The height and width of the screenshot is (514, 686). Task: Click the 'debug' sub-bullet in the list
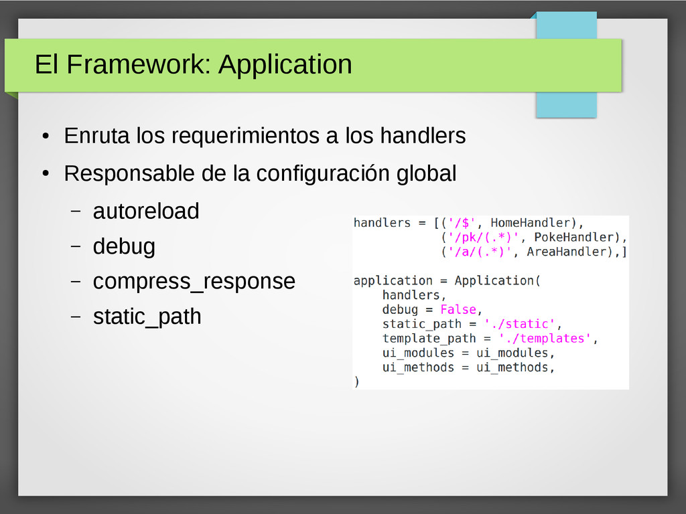(x=124, y=247)
